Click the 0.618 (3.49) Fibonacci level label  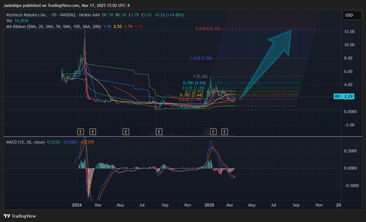[x=193, y=88]
